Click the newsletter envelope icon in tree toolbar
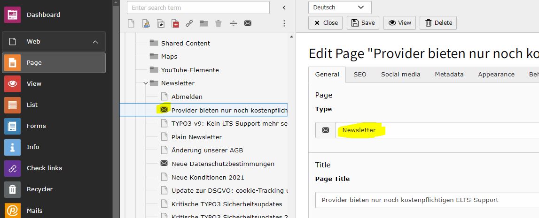Screen dimensions: 539x218 [248, 23]
